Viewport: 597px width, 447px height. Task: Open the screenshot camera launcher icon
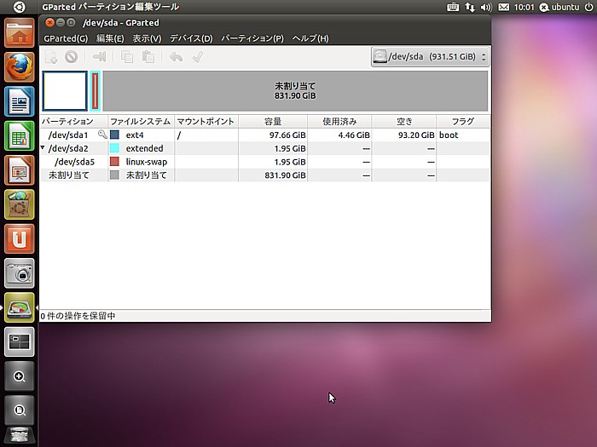coord(20,273)
